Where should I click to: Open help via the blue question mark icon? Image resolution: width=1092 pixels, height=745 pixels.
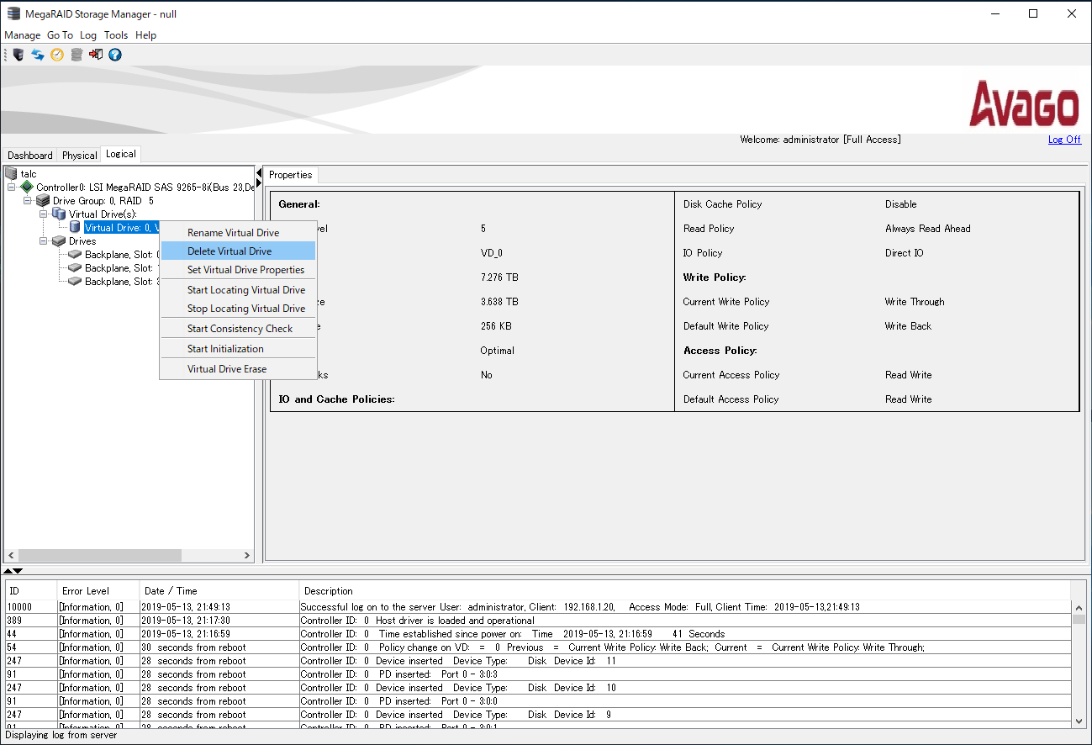click(x=115, y=55)
